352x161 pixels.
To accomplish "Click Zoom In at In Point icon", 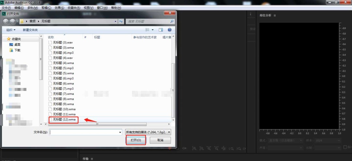I will (x=231, y=148).
